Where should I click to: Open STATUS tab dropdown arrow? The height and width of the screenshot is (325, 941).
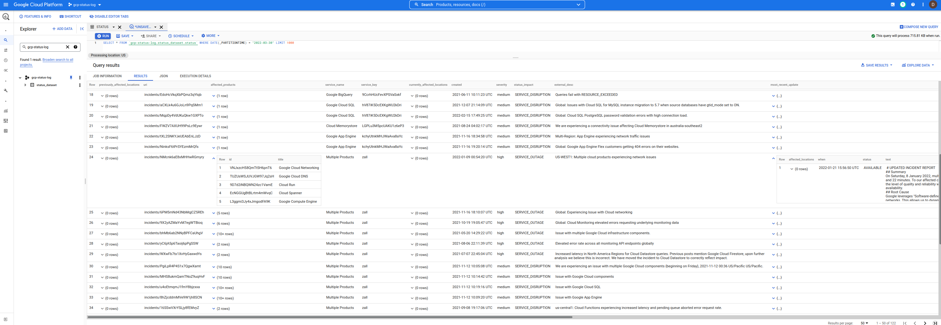pyautogui.click(x=114, y=27)
